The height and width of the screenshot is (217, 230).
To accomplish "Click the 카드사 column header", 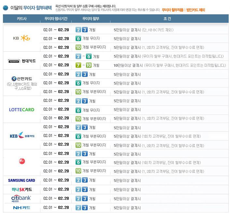I will (22, 19).
